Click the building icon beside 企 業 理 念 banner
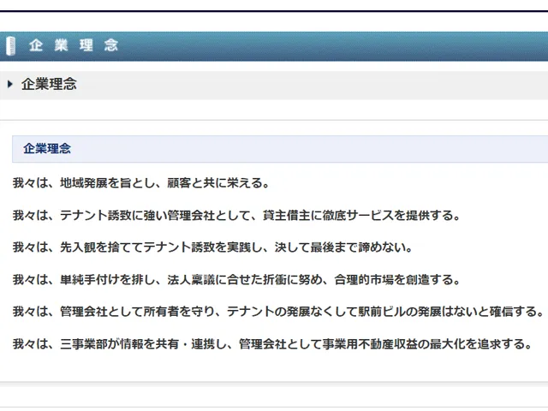 (11, 45)
